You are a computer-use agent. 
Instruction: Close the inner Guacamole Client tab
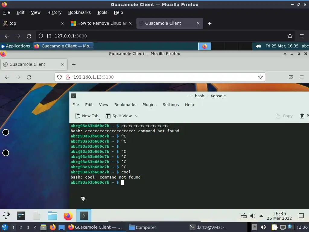(x=62, y=64)
